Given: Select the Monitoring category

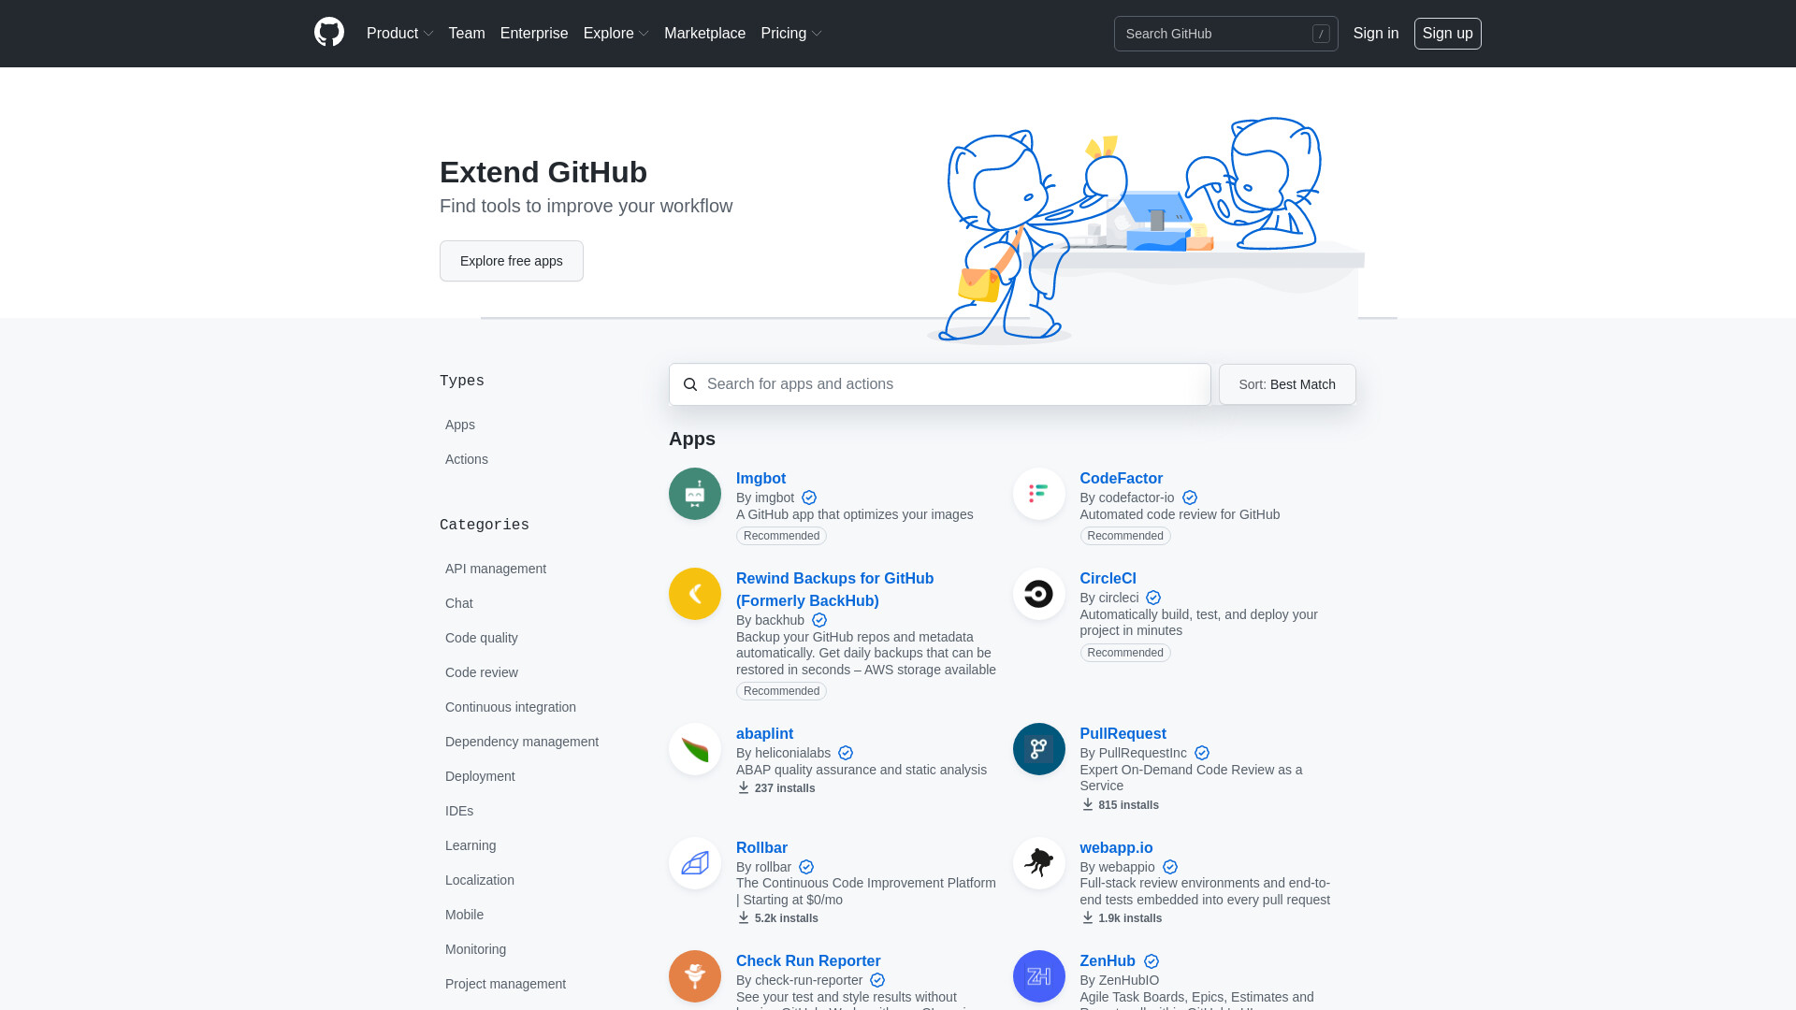Looking at the screenshot, I should tap(476, 949).
